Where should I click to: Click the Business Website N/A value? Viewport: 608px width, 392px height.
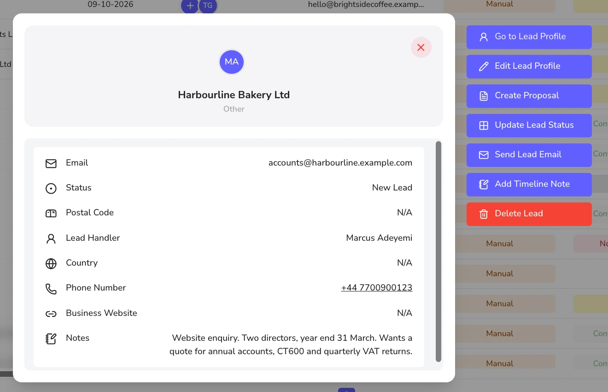(x=404, y=313)
